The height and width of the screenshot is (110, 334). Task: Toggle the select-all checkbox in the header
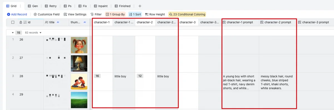(13, 22)
